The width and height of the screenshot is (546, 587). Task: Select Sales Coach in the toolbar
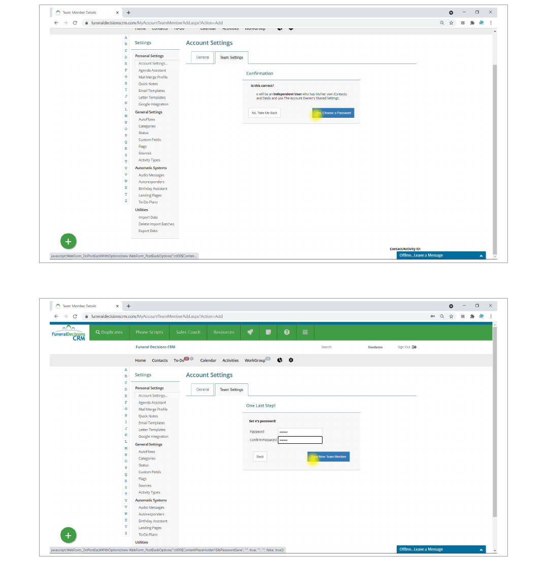[x=188, y=332]
